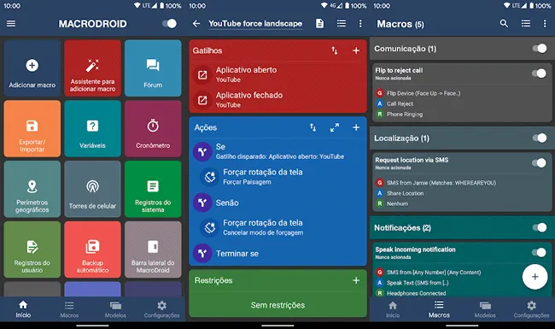Open the Cronômetro tile

click(153, 128)
